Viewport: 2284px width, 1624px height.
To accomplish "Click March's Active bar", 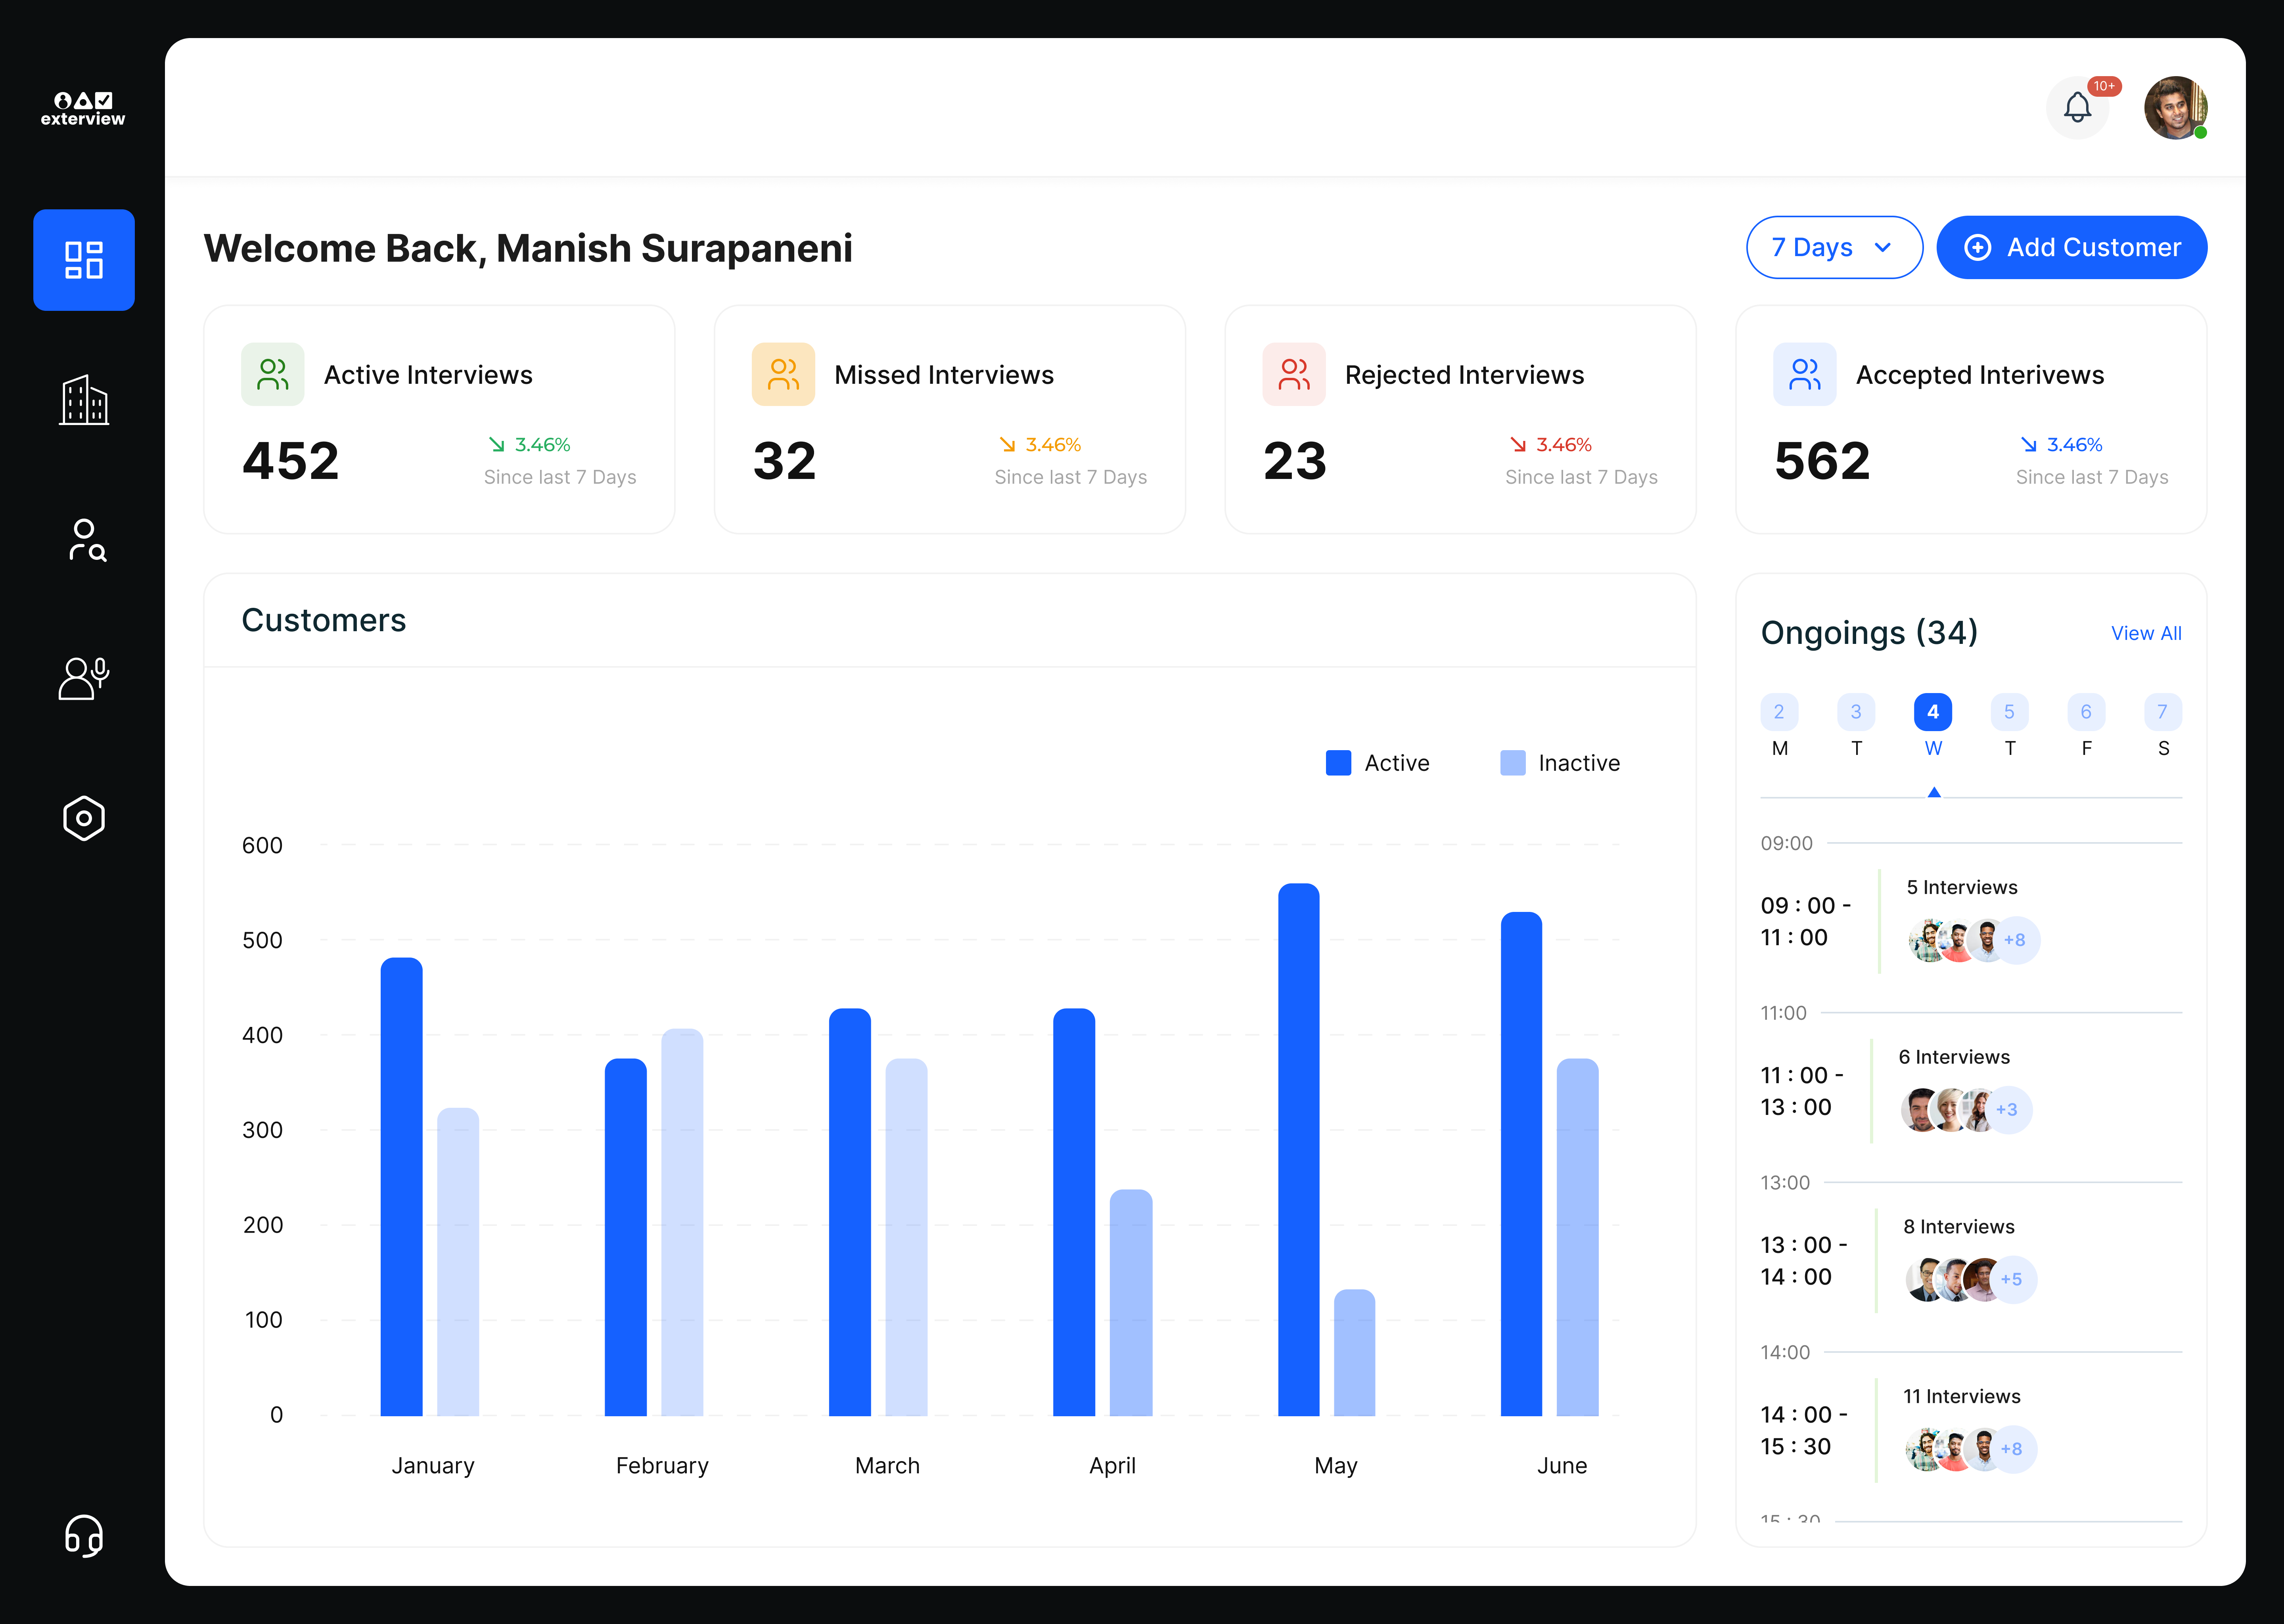I will (x=850, y=1212).
